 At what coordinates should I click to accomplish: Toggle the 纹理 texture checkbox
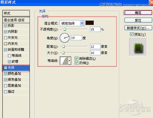(9, 62)
